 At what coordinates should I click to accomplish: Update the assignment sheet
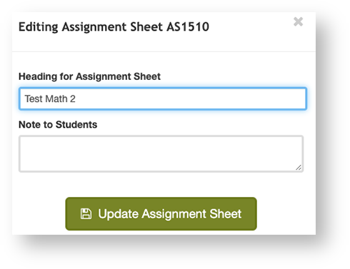coord(161,213)
